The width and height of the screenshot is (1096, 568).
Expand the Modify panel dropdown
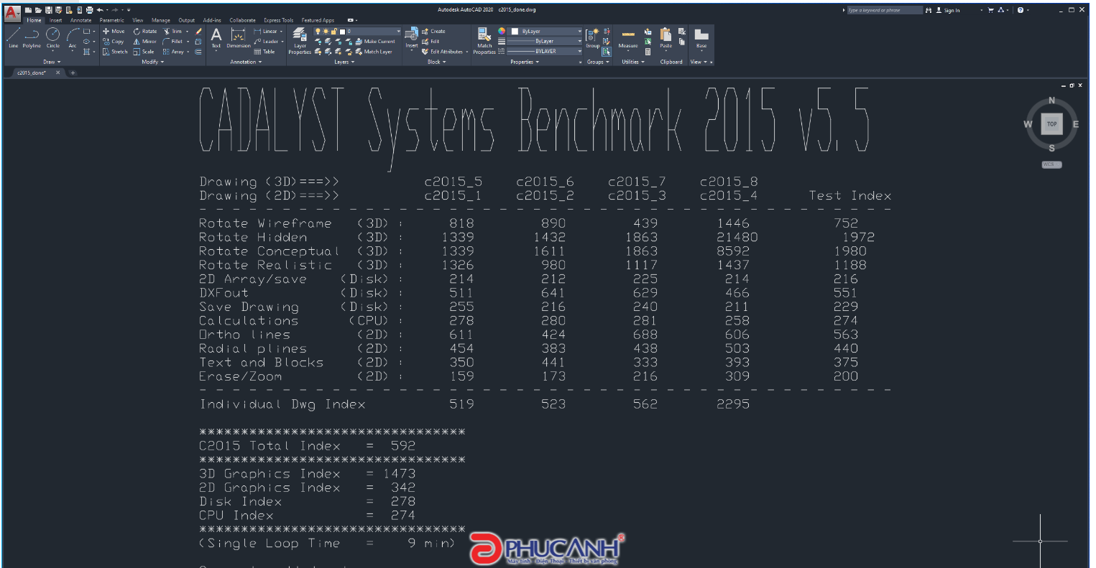pos(152,62)
